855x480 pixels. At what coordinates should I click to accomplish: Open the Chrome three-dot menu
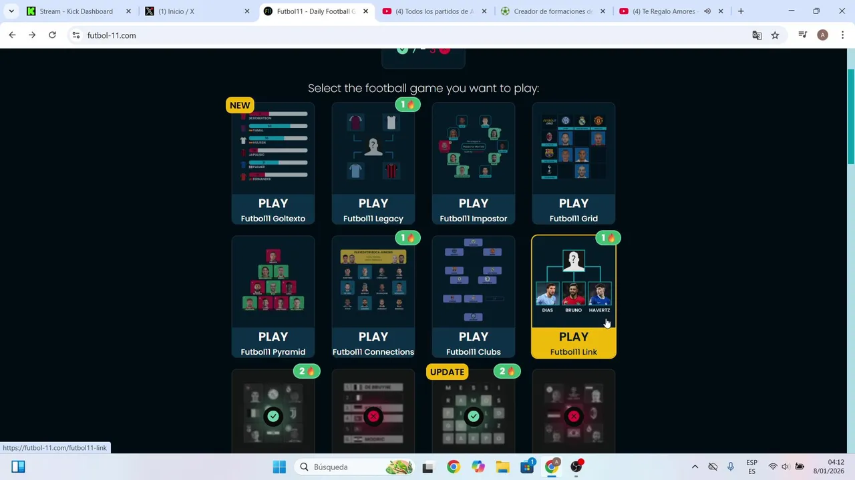(x=842, y=35)
